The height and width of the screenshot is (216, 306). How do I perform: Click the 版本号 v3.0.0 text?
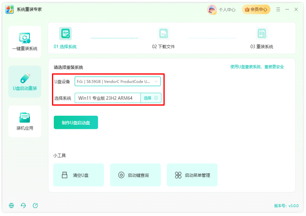point(286,206)
